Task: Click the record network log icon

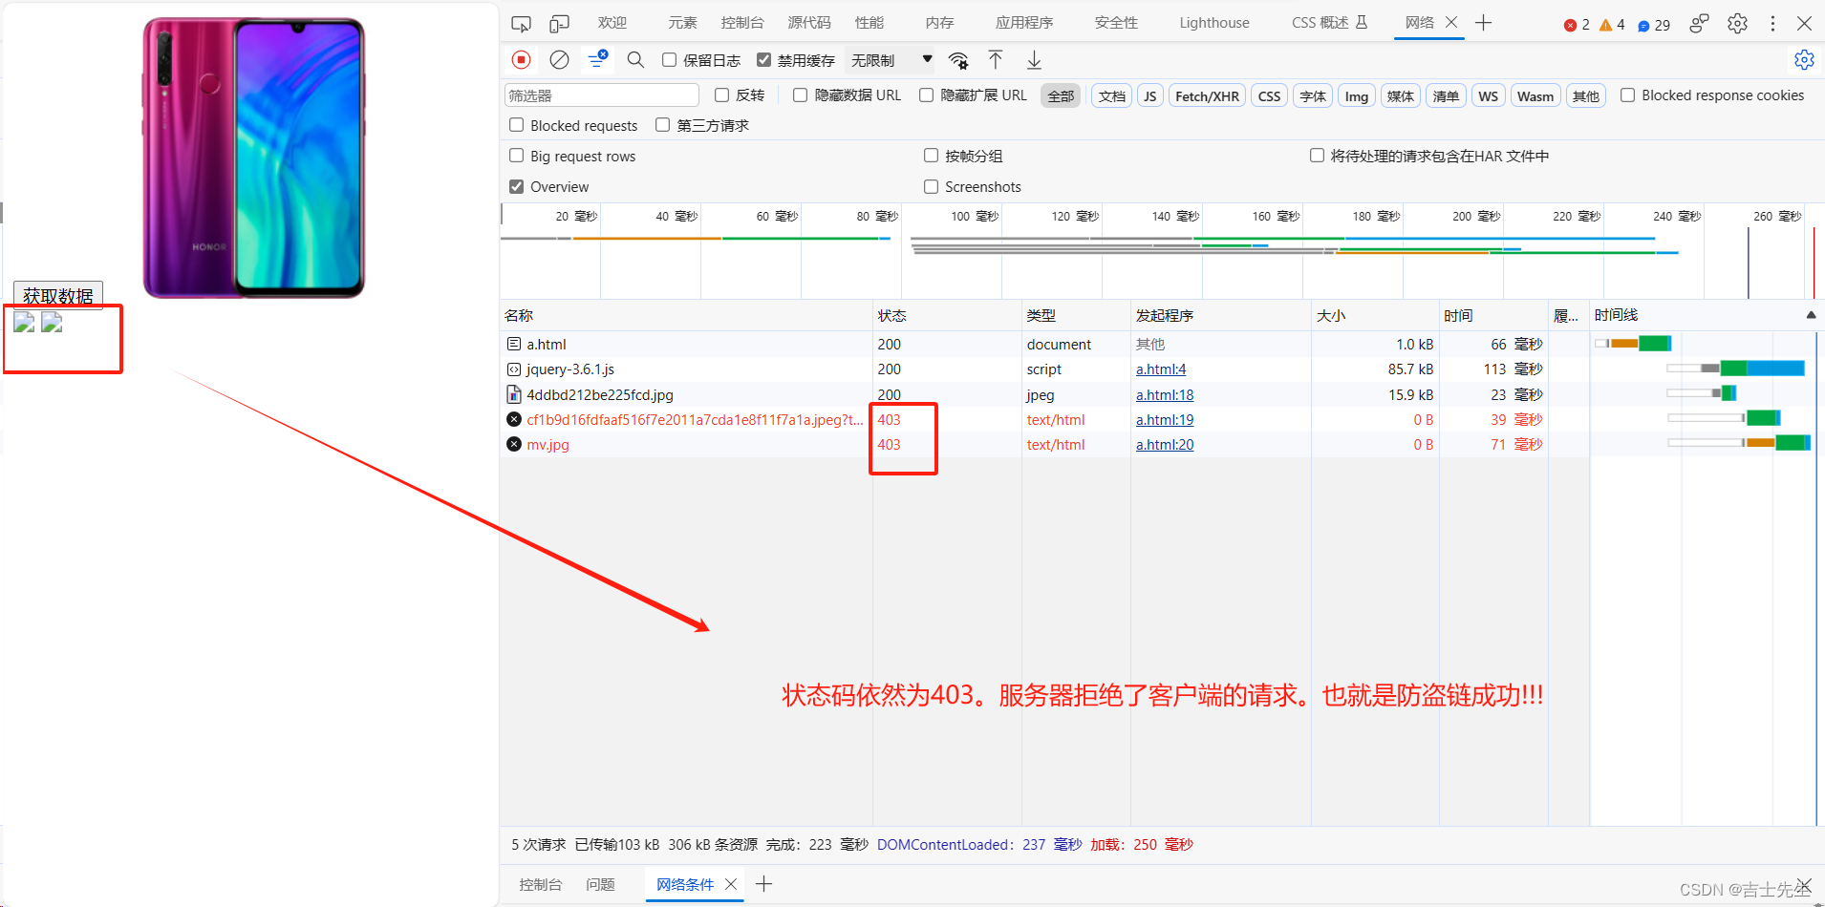Action: tap(521, 60)
